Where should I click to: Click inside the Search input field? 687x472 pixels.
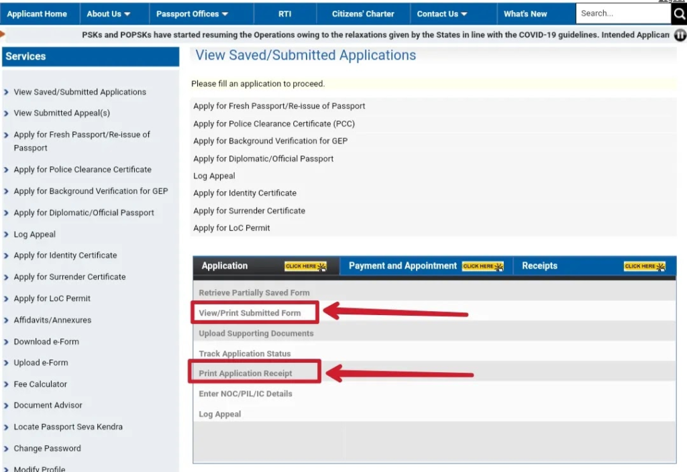(624, 13)
